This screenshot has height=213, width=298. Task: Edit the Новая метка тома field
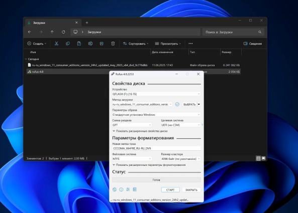point(156,148)
